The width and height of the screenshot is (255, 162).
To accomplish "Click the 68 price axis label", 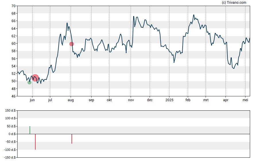I will tap(13, 13).
